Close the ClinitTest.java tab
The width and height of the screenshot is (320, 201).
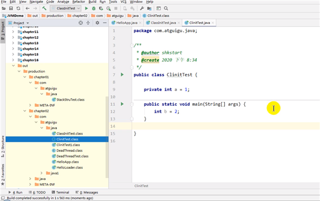(x=213, y=23)
